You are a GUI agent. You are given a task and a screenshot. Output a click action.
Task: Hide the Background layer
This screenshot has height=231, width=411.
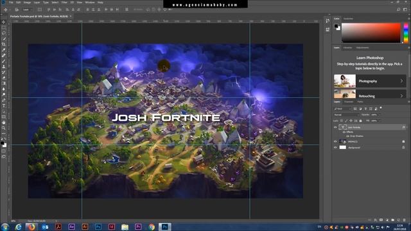click(335, 148)
